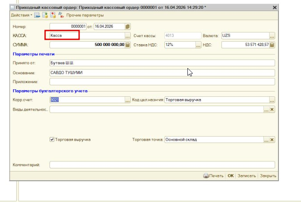Open the Дт/Кт postings icon
This screenshot has width=301, height=202.
coord(61,15)
